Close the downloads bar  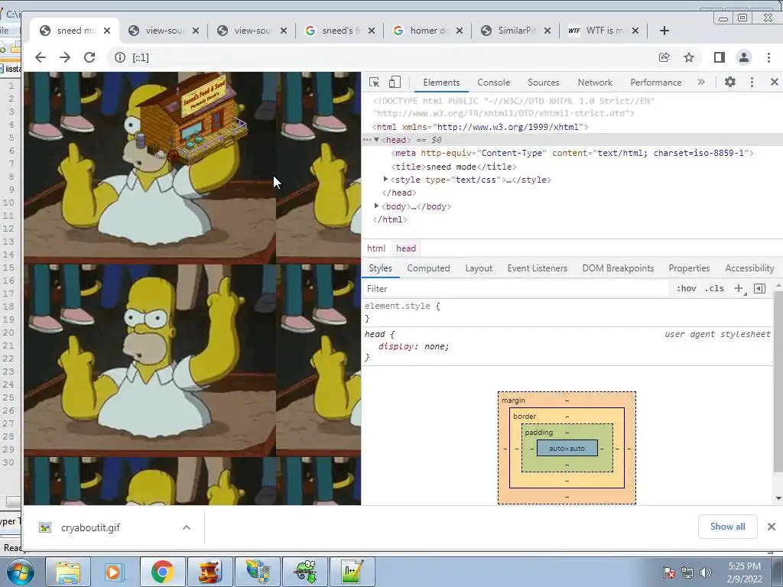pos(771,527)
